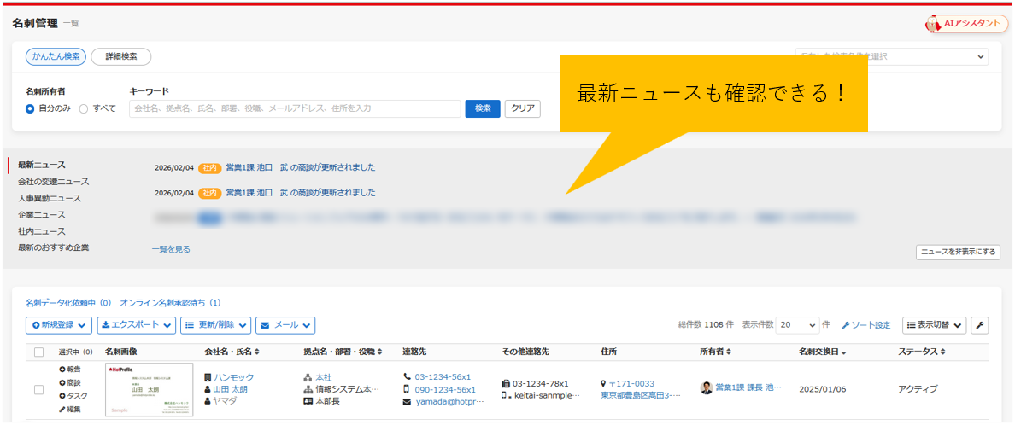Image resolution: width=1015 pixels, height=425 pixels.
Task: Open the AIアシスタント button
Action: coord(966,24)
